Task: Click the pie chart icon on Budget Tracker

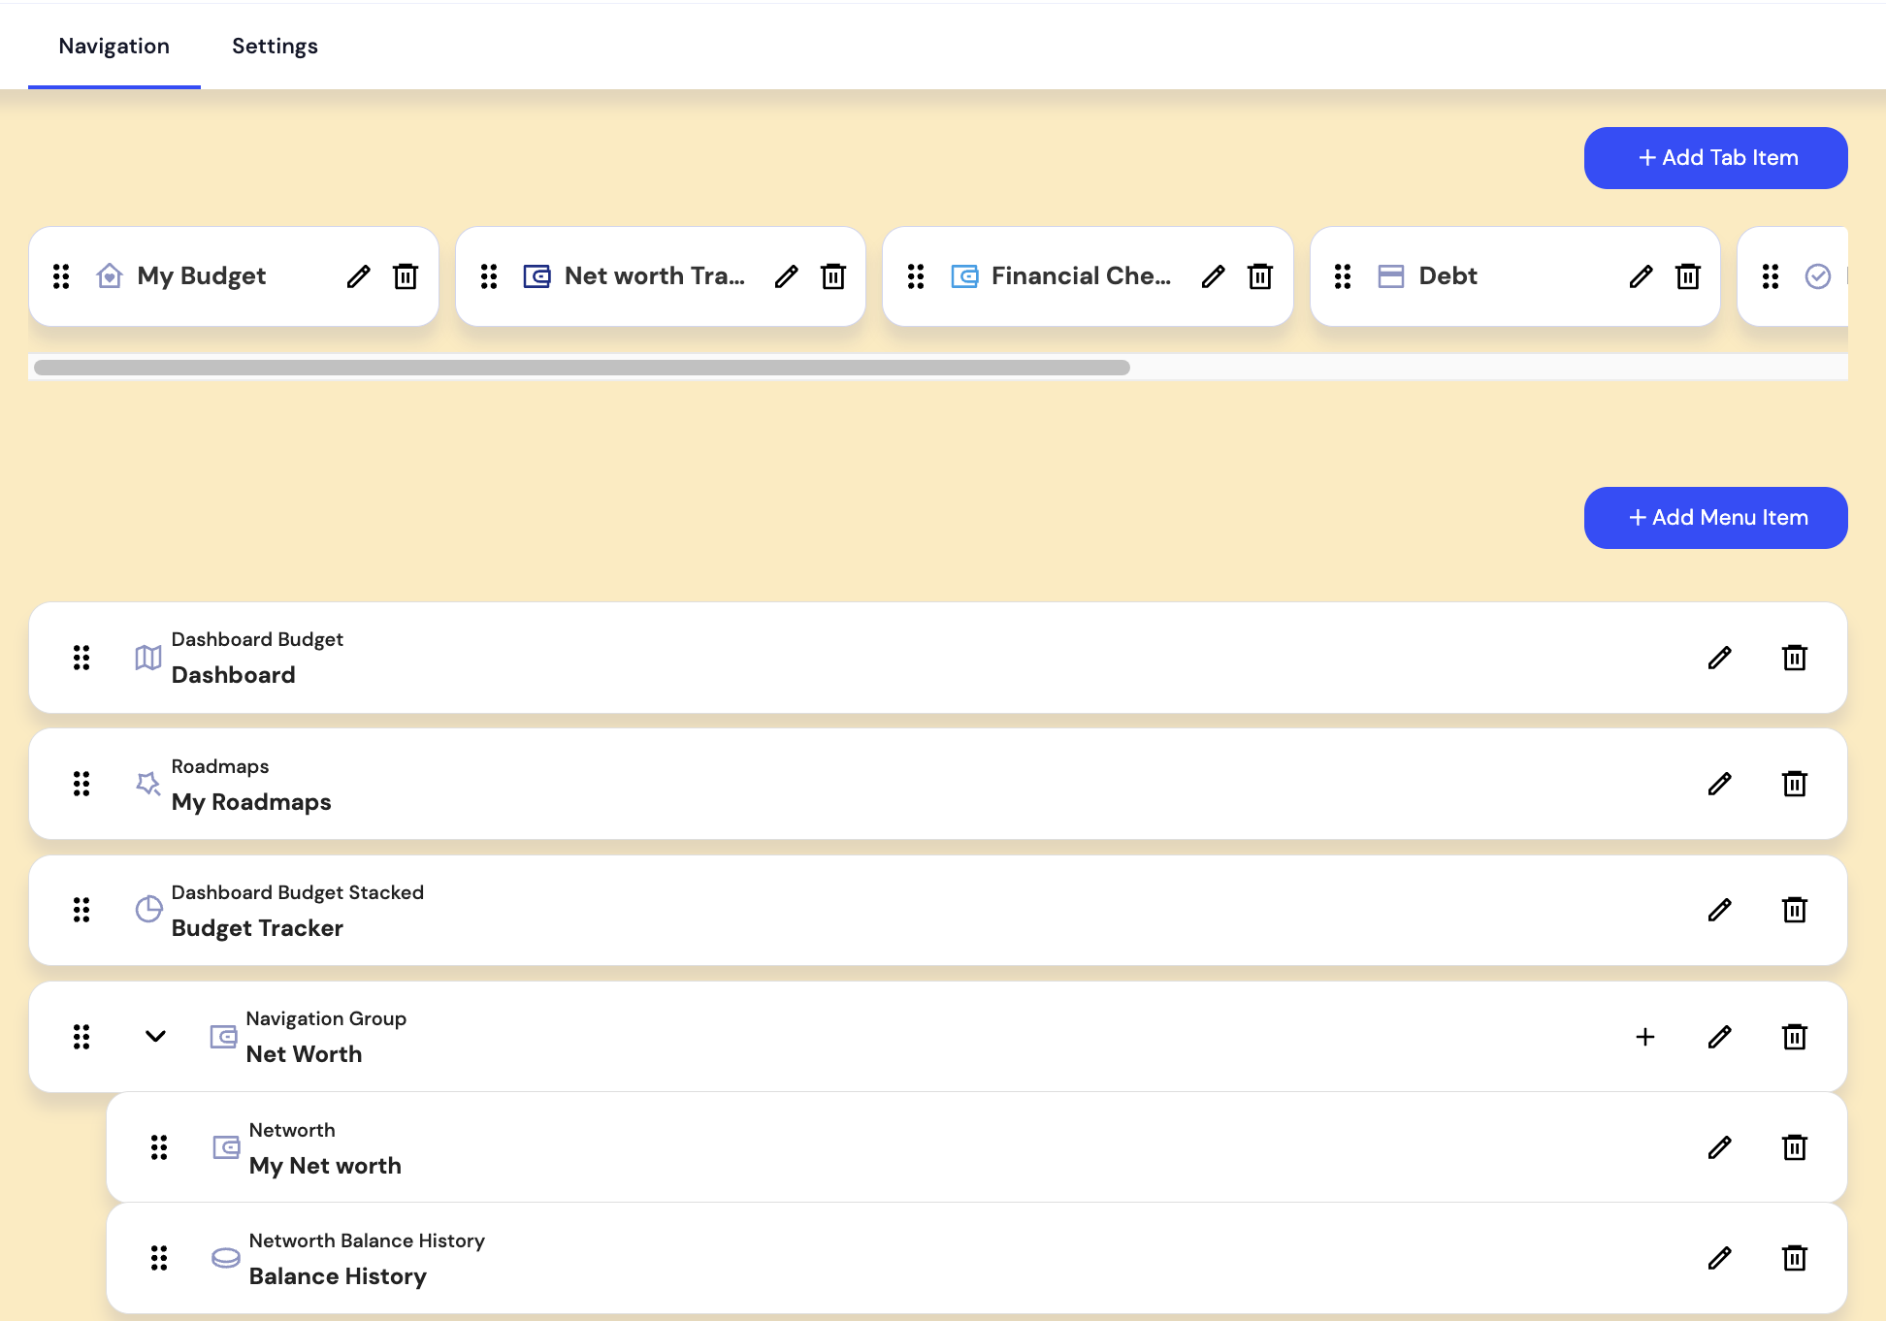Action: [x=147, y=910]
